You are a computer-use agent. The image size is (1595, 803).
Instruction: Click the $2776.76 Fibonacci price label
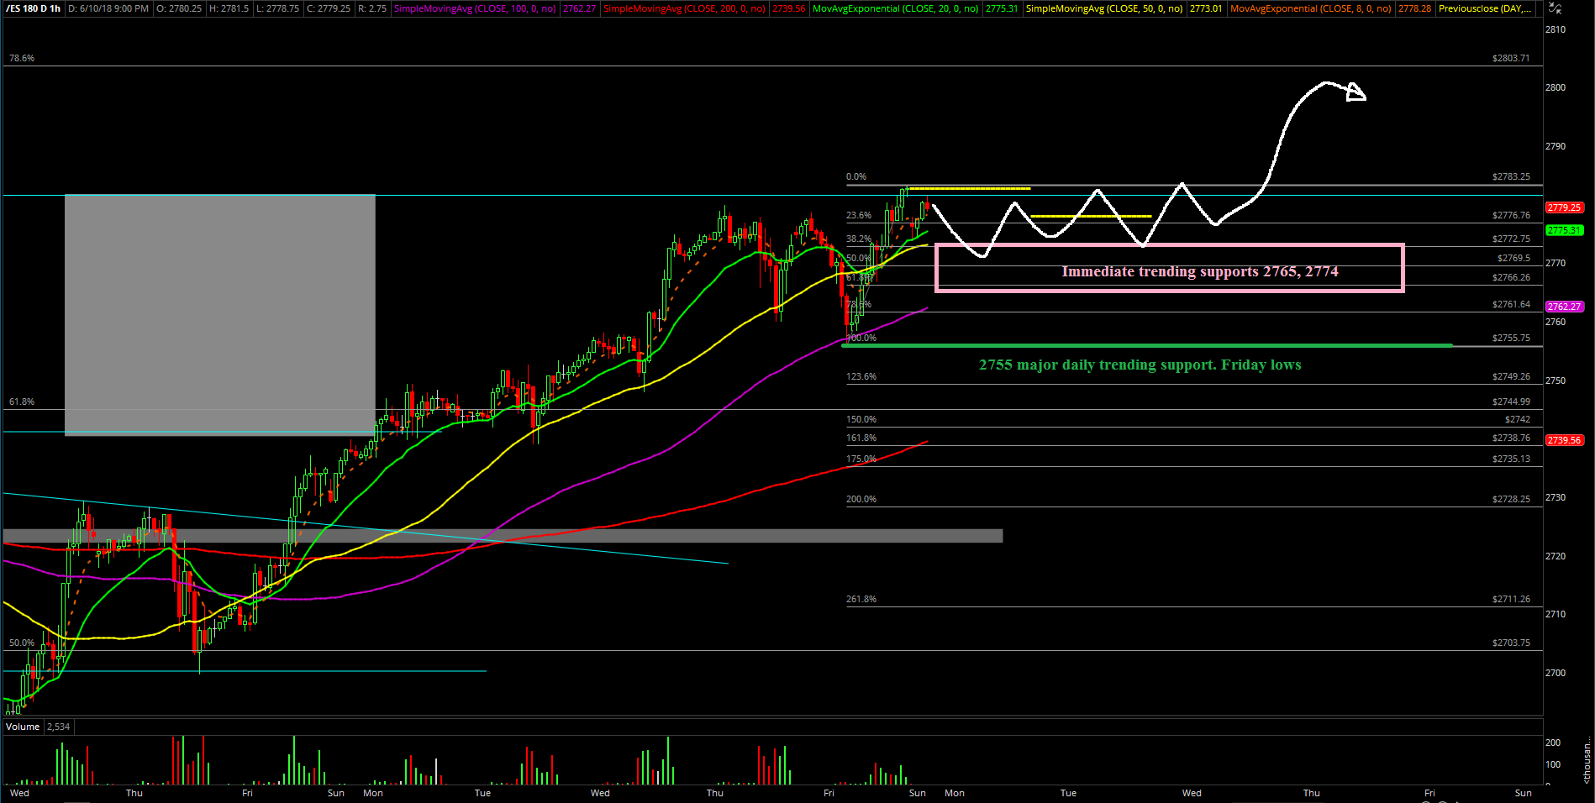coord(1511,215)
